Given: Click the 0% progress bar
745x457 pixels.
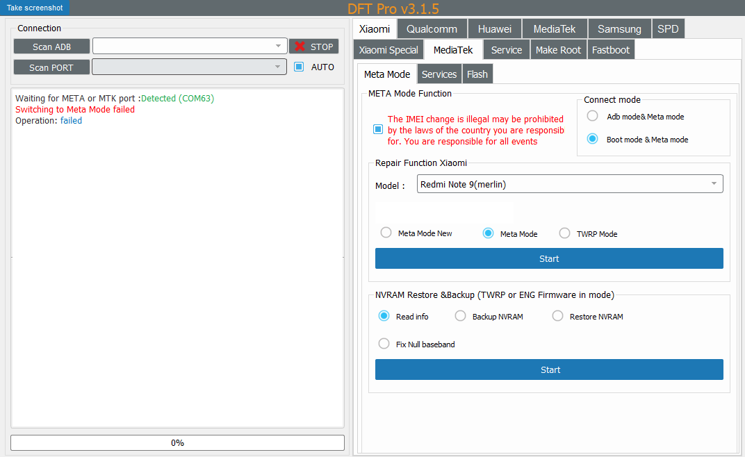Looking at the screenshot, I should (177, 442).
